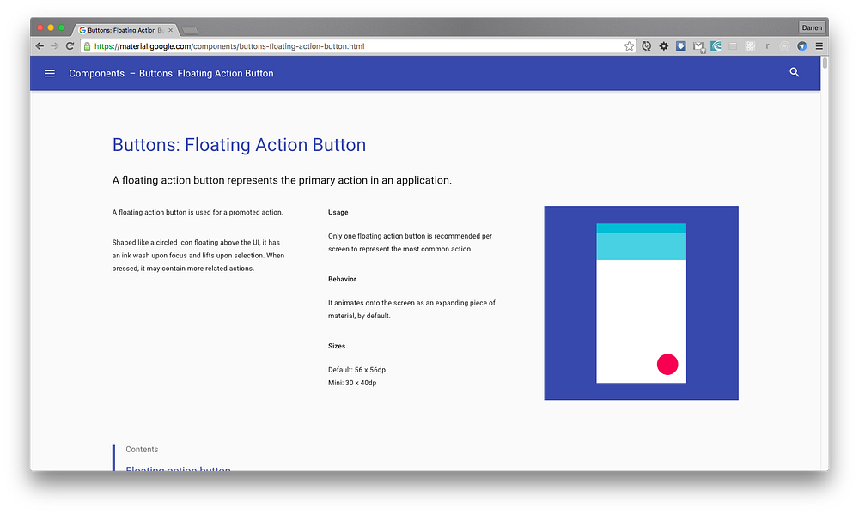Click the green padlock site security icon

[x=87, y=46]
